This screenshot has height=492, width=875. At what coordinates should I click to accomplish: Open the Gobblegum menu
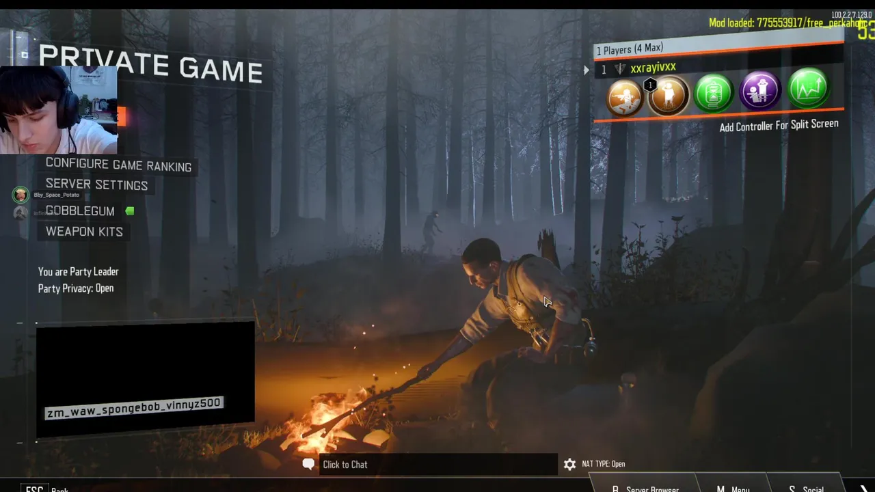click(80, 211)
